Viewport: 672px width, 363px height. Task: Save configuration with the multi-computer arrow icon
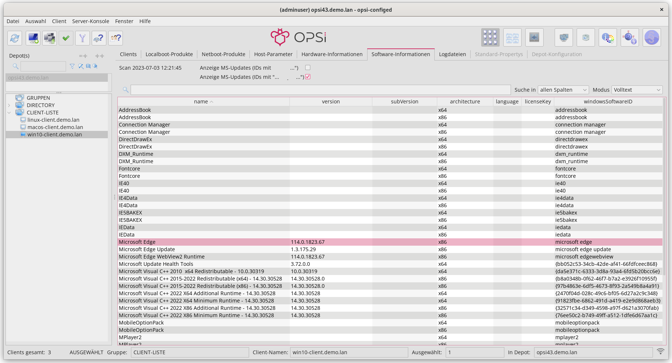pyautogui.click(x=50, y=38)
